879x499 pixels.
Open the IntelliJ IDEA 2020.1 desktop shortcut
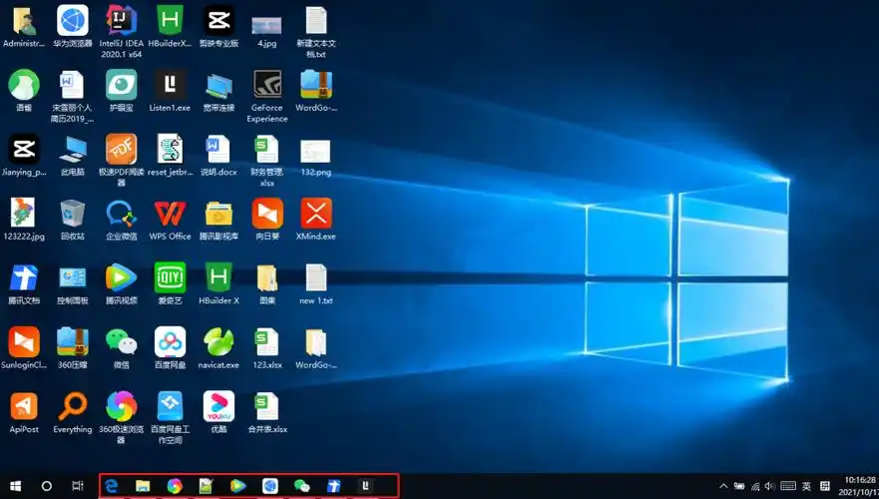click(121, 20)
